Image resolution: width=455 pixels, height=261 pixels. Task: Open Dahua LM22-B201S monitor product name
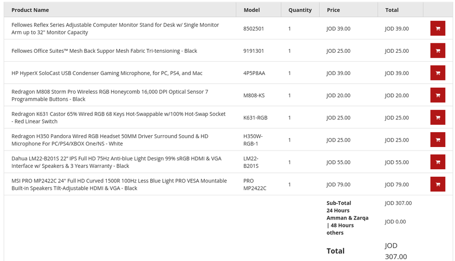click(x=116, y=162)
